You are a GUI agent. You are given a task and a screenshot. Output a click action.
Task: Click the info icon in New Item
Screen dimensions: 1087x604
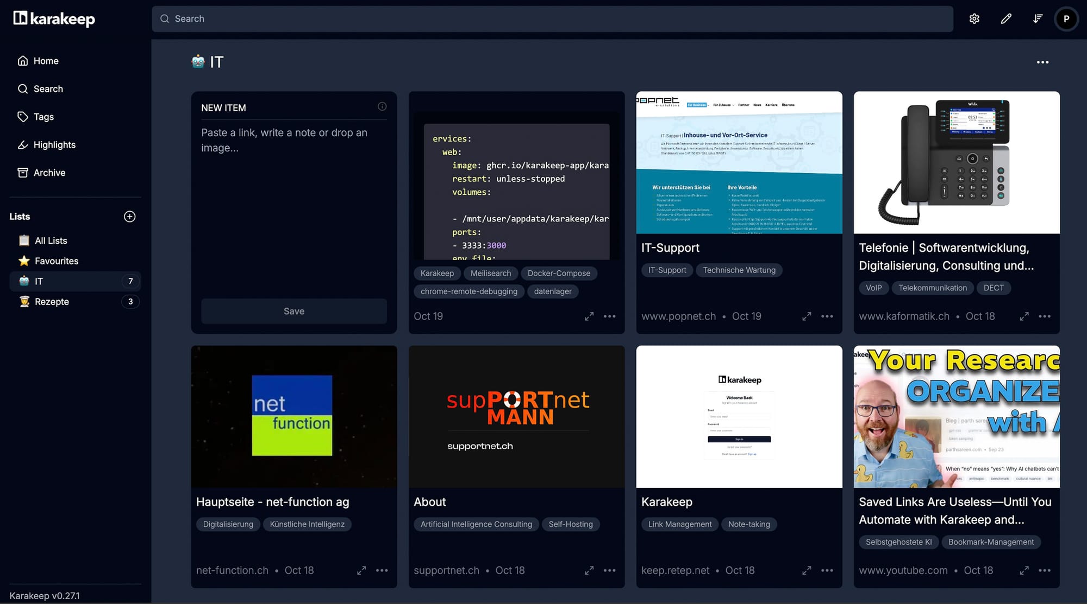tap(382, 106)
